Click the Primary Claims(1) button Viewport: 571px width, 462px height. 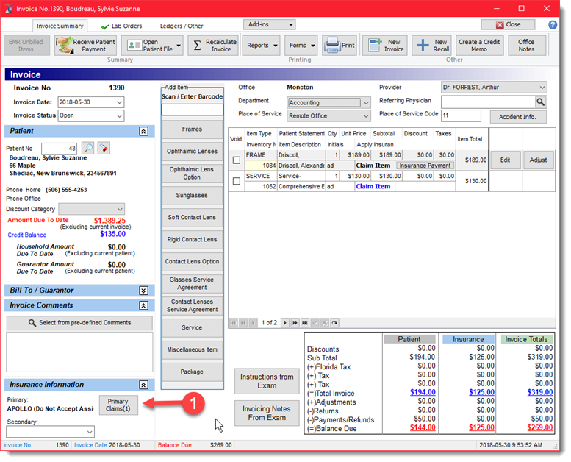118,405
